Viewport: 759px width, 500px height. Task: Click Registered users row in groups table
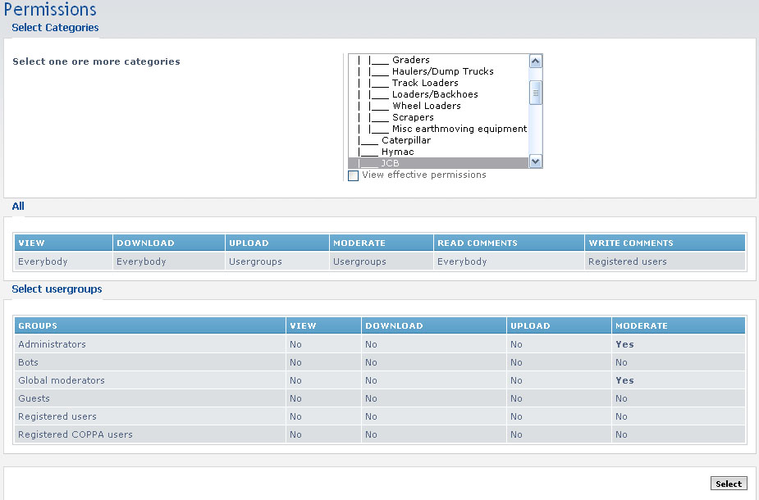pos(57,416)
